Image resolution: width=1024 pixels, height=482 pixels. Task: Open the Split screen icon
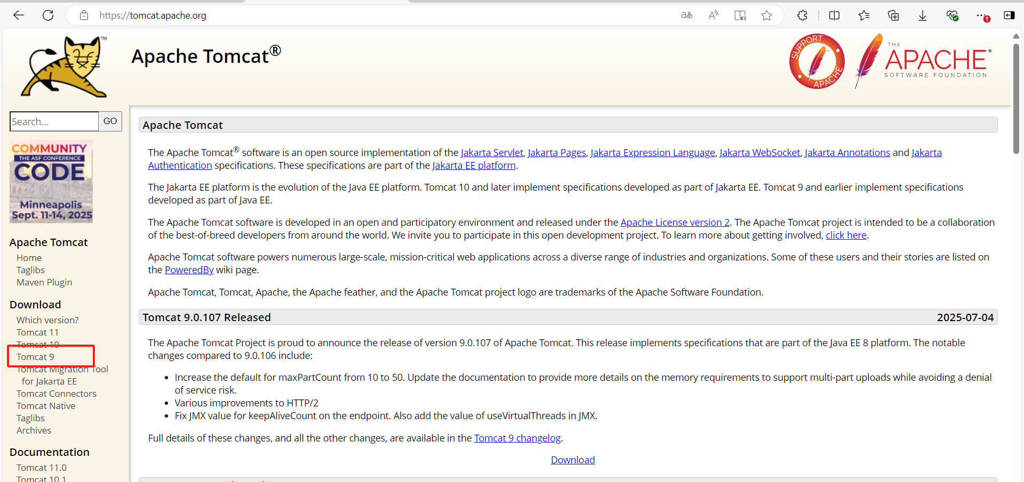[834, 15]
